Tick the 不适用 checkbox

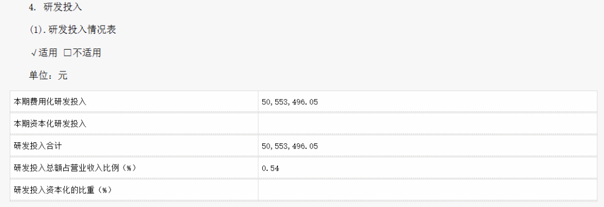[x=68, y=53]
